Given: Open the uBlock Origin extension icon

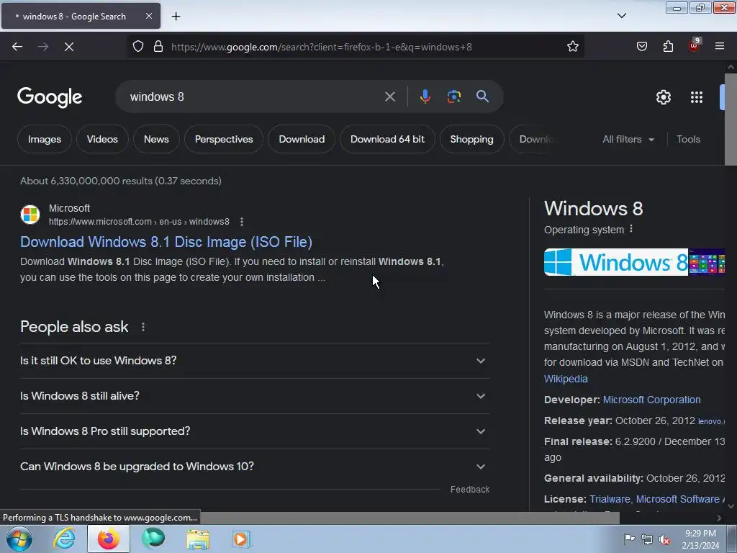Looking at the screenshot, I should point(695,45).
